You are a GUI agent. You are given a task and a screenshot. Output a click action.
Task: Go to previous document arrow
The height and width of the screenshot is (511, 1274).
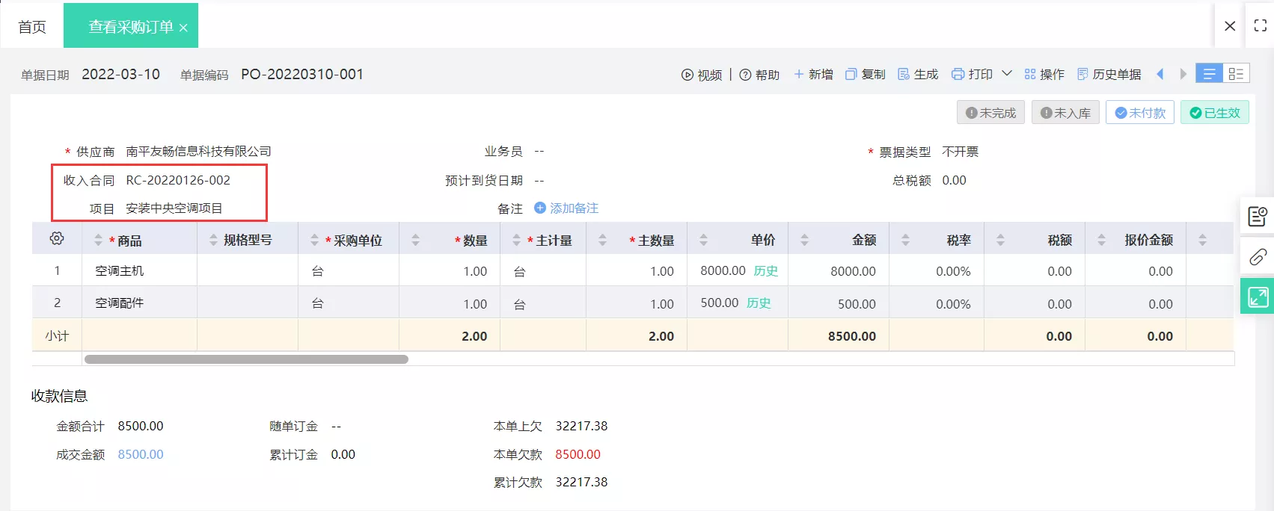click(x=1160, y=74)
